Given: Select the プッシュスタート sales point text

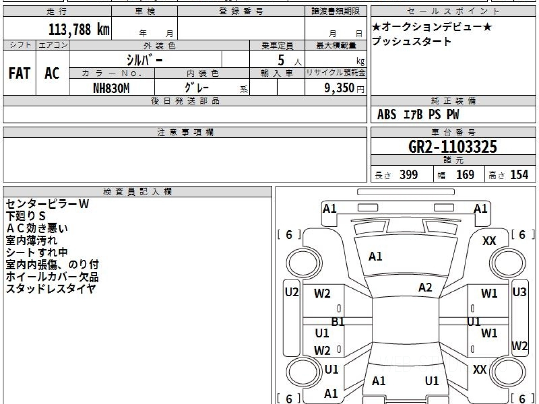Looking at the screenshot, I should pyautogui.click(x=411, y=42).
